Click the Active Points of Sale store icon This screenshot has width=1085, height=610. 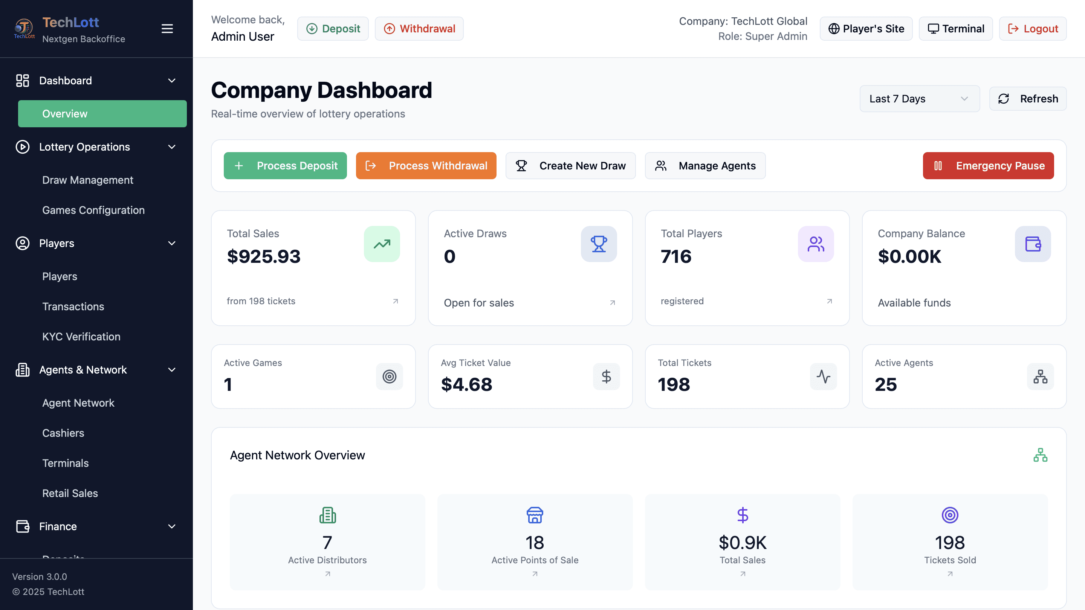coord(535,515)
